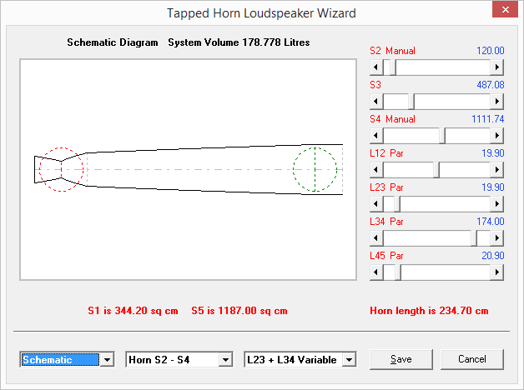Click the S3 slider thumb
Screen dimensions: 524x390
coord(411,102)
